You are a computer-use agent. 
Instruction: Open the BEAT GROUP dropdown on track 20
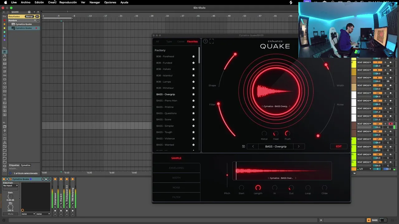pyautogui.click(x=364, y=162)
